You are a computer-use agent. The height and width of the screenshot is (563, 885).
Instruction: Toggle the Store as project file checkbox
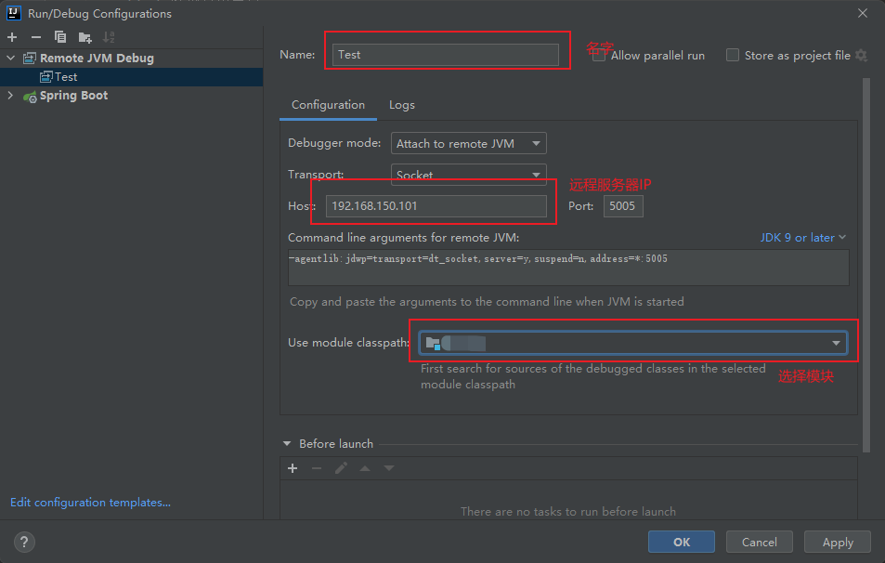733,56
